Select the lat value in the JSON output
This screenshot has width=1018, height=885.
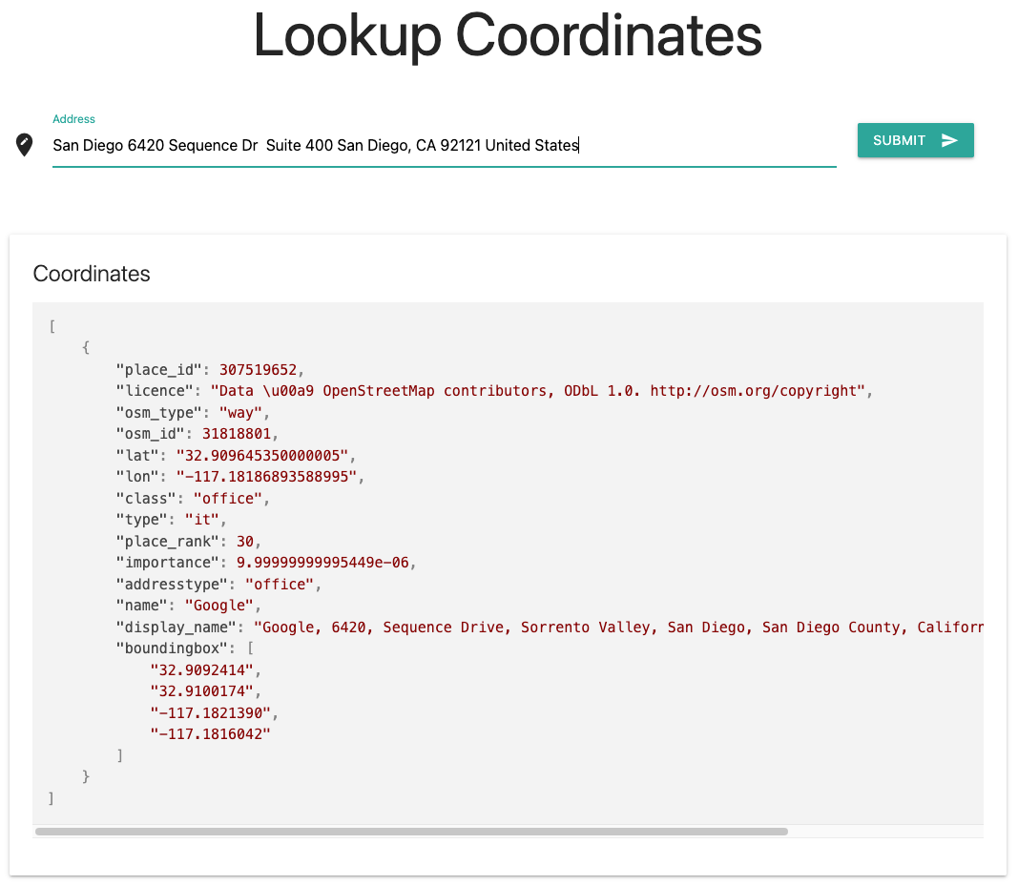265,455
